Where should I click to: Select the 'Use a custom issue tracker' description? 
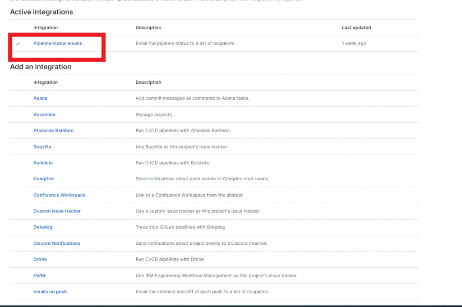[x=198, y=211]
